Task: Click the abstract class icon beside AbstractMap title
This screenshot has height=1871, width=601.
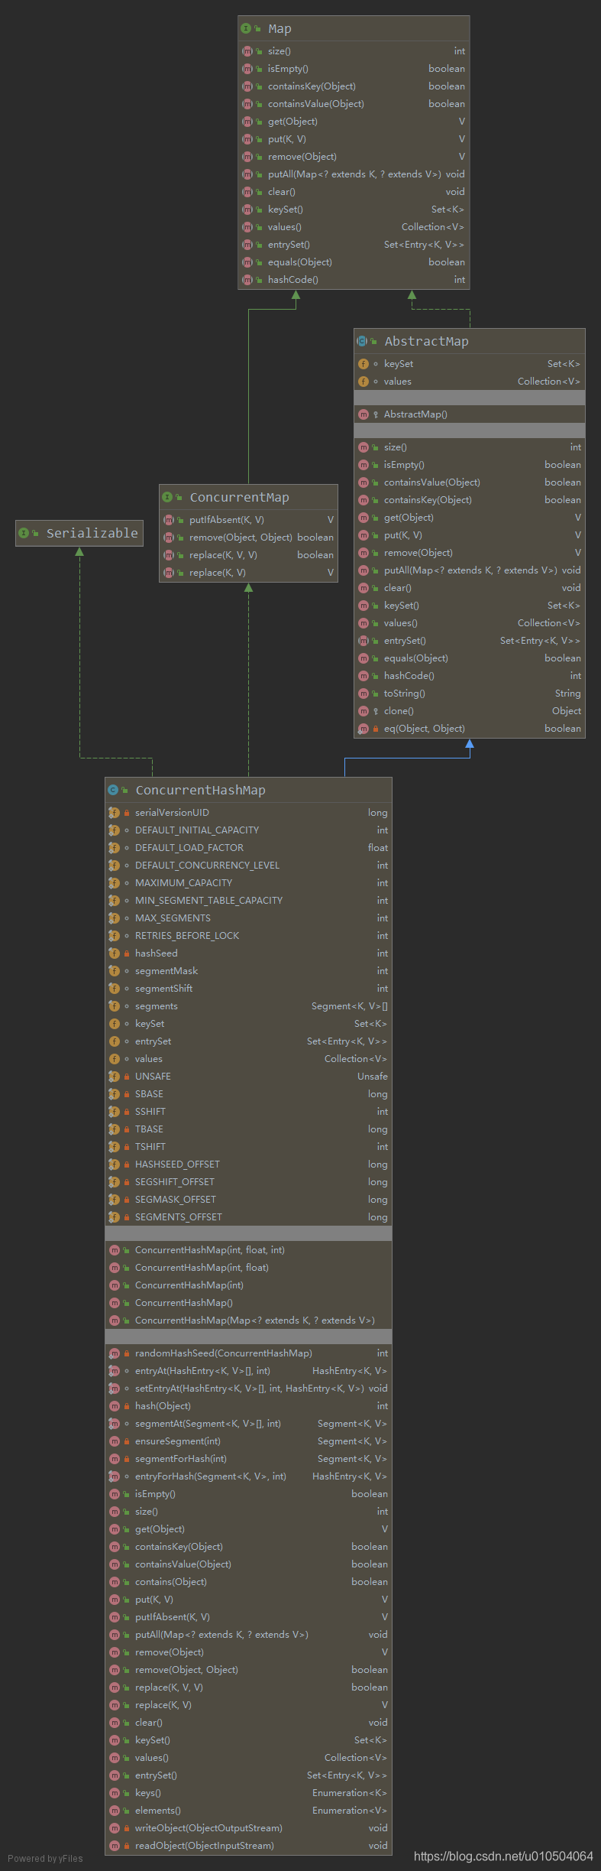Action: 362,341
